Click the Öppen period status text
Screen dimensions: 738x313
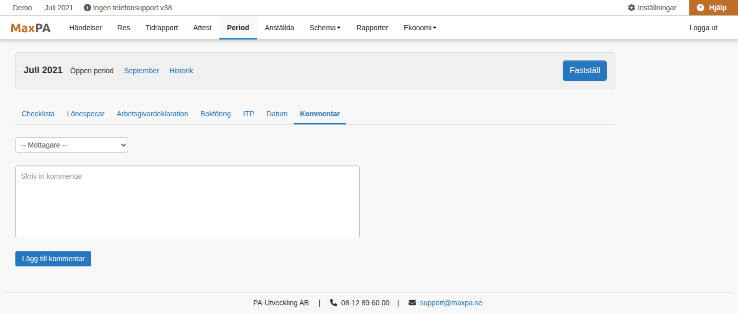pos(92,71)
